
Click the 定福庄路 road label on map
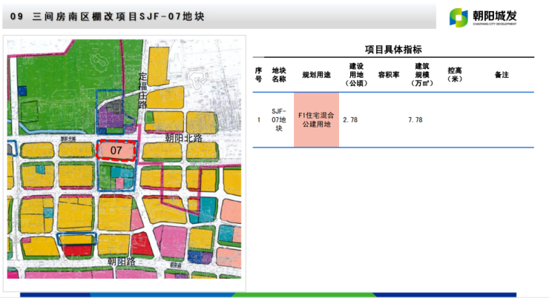tap(143, 90)
